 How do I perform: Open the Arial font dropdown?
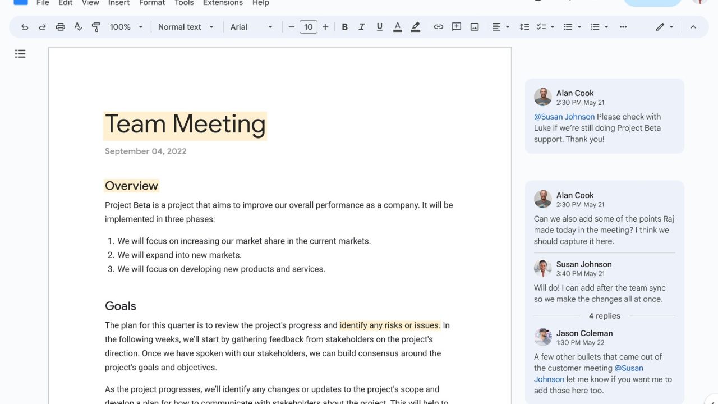pyautogui.click(x=251, y=27)
